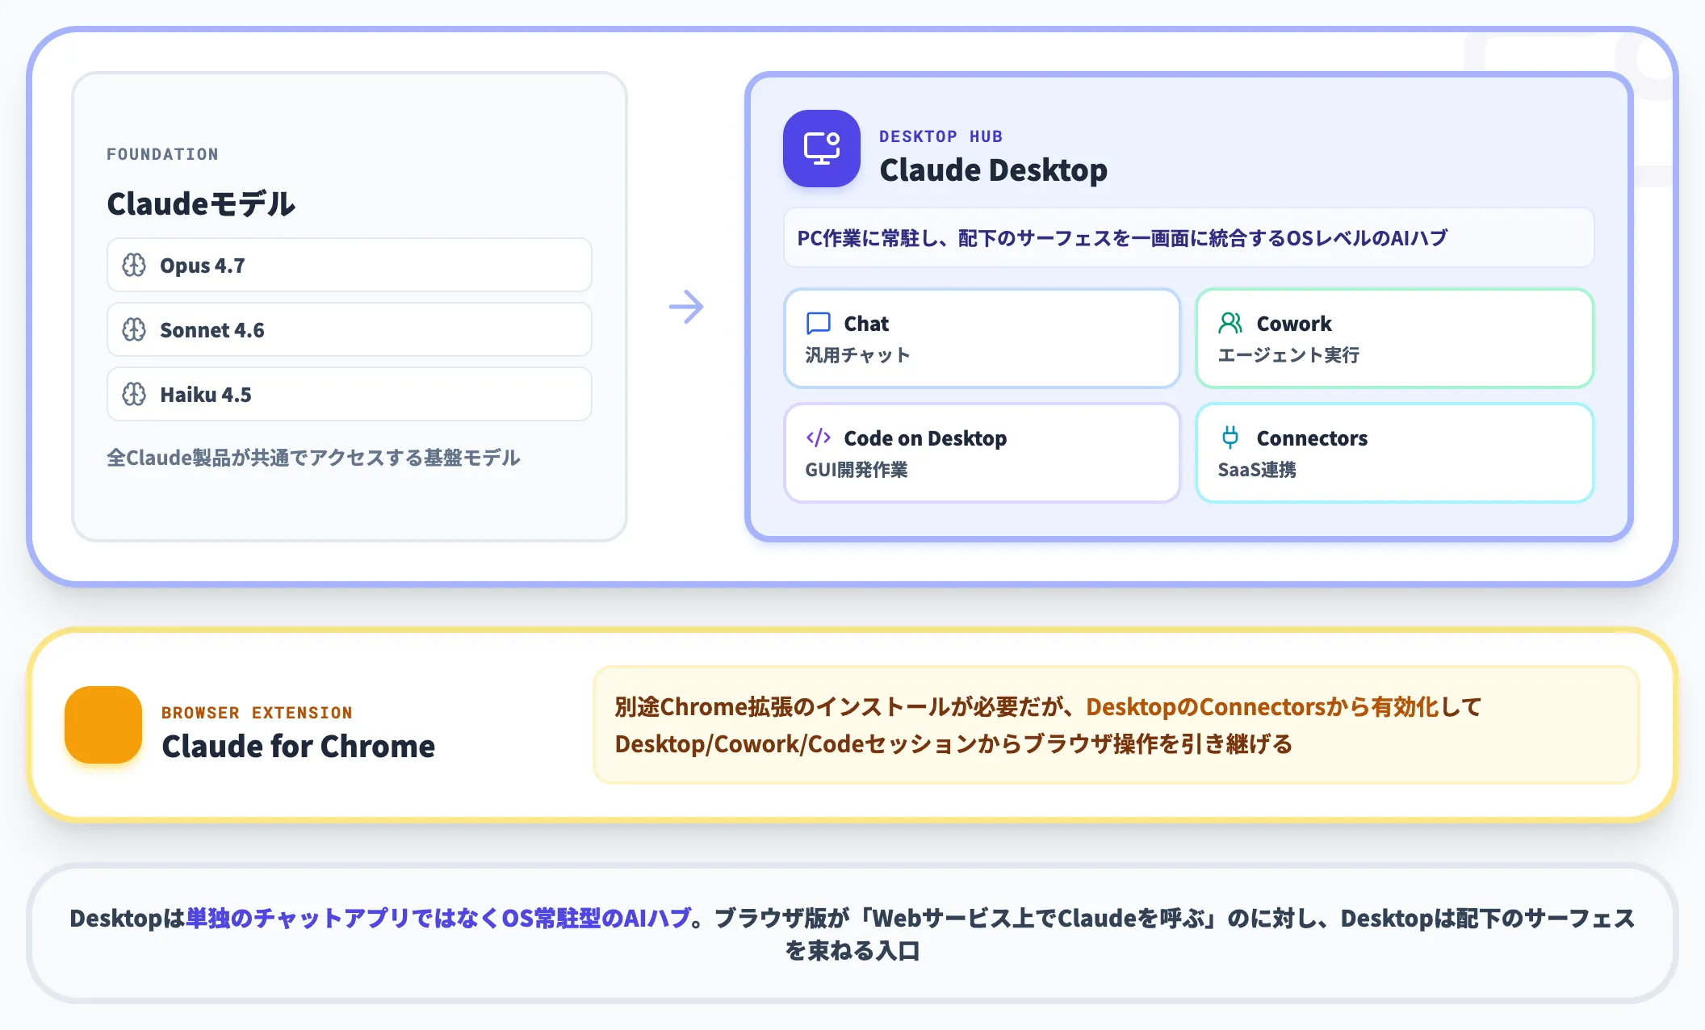Click the Cowork people icon
Screen dimensions: 1705x1030
point(1230,324)
